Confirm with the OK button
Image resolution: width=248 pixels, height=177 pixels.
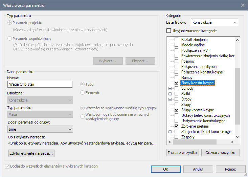[x=165, y=169]
